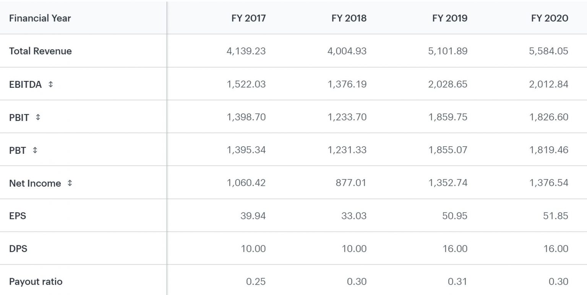This screenshot has width=587, height=295.
Task: Click the EBITDA row label text
Action: tap(25, 85)
